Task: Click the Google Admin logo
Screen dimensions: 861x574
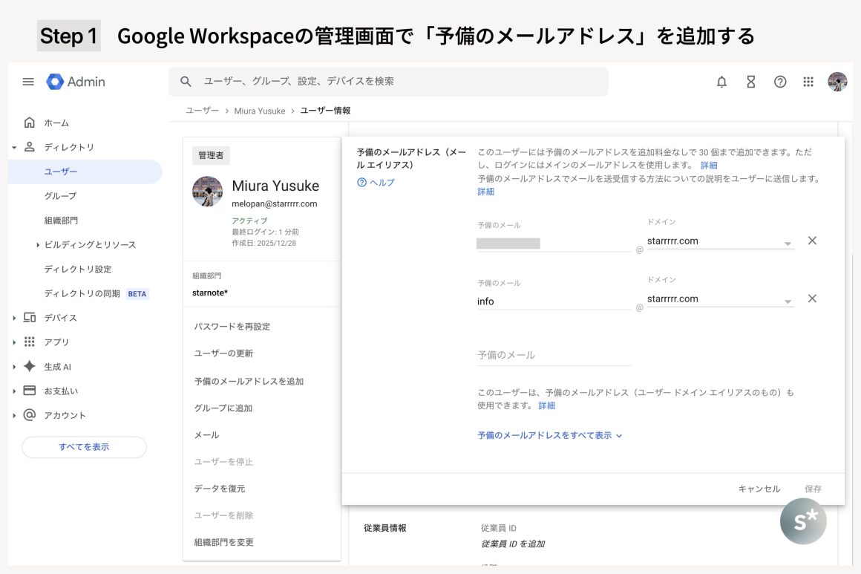Action: 76,82
